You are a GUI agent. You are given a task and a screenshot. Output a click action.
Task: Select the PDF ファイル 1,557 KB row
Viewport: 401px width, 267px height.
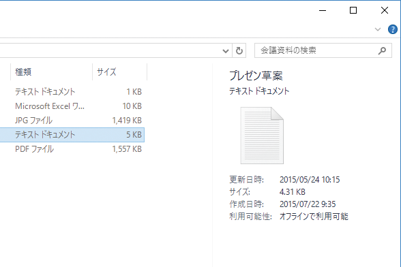click(72, 149)
